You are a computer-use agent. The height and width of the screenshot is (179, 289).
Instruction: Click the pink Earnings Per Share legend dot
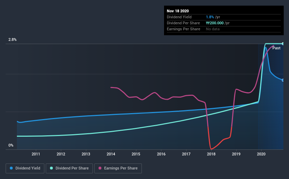coord(100,168)
